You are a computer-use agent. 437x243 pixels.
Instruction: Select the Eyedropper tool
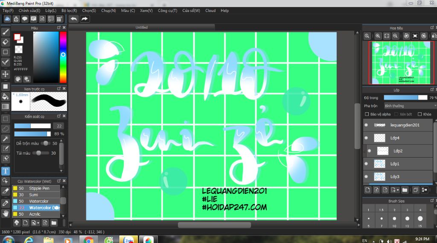click(5, 203)
